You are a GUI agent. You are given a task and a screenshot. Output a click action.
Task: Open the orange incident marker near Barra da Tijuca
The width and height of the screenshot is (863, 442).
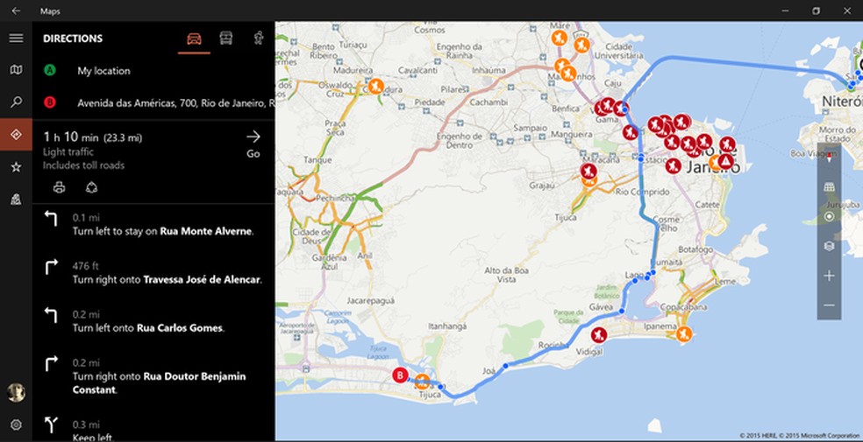pyautogui.click(x=422, y=382)
